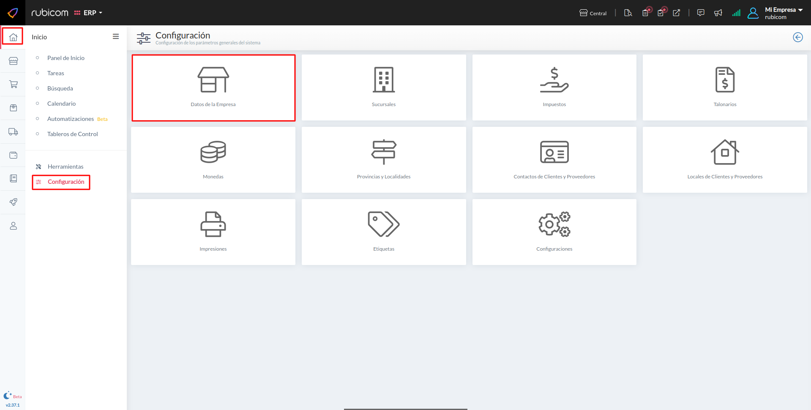This screenshot has width=811, height=410.
Task: Open the megaphone announcements icon
Action: click(718, 13)
